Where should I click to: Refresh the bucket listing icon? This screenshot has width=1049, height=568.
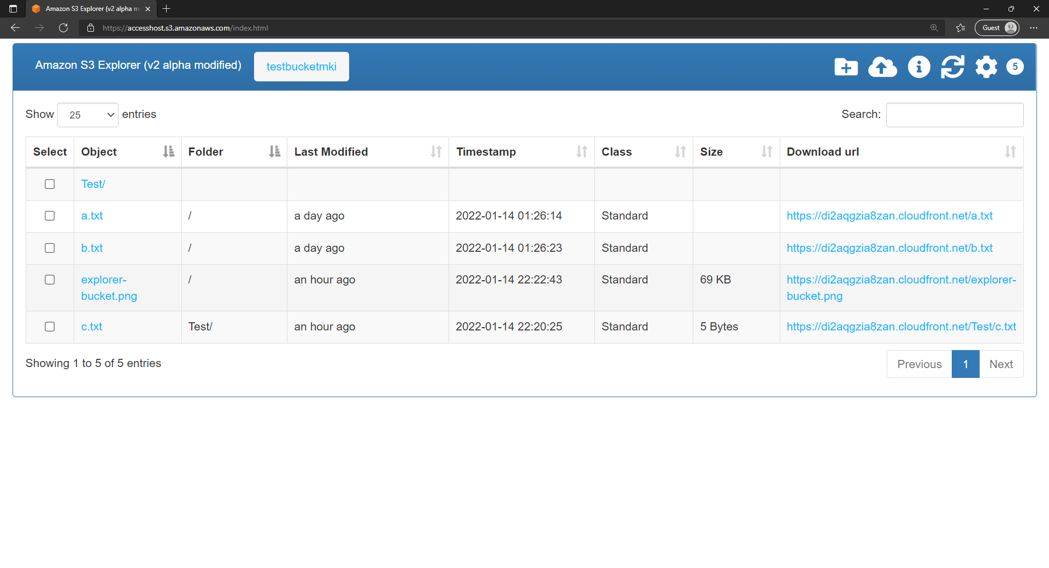(x=952, y=67)
